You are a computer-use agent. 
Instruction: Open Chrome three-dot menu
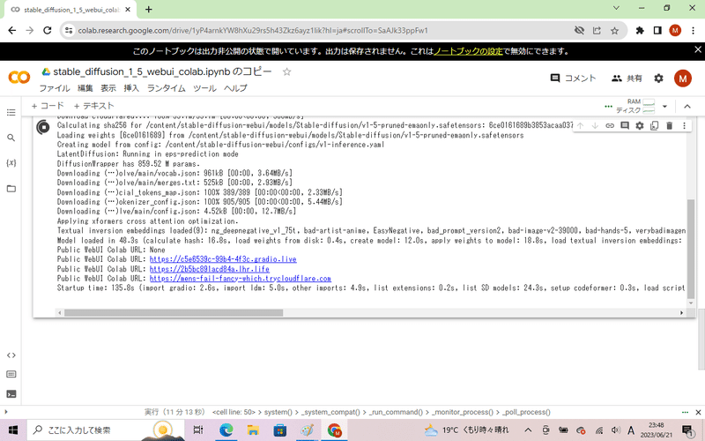[x=693, y=31]
